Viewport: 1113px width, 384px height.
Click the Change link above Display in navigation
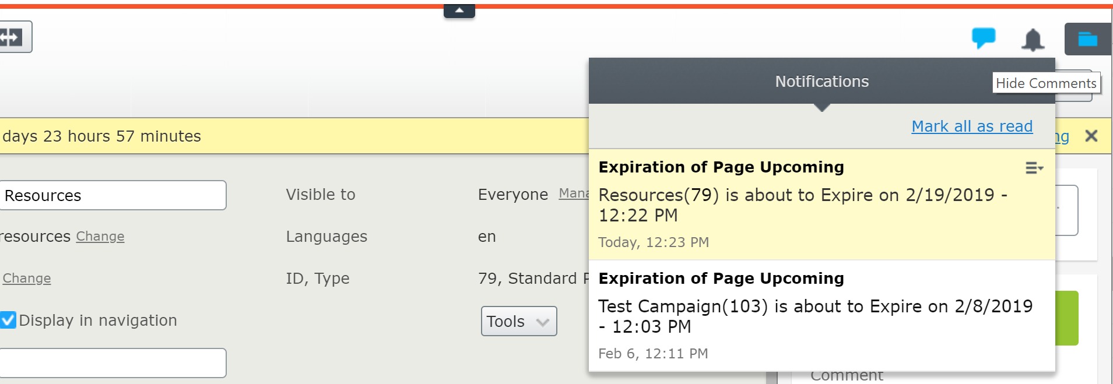click(27, 279)
